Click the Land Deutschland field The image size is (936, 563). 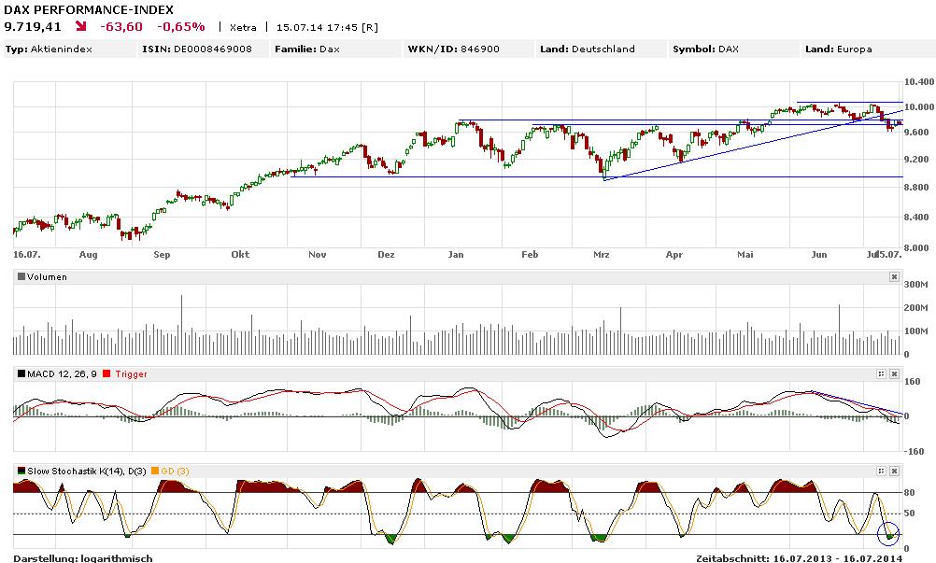(587, 49)
